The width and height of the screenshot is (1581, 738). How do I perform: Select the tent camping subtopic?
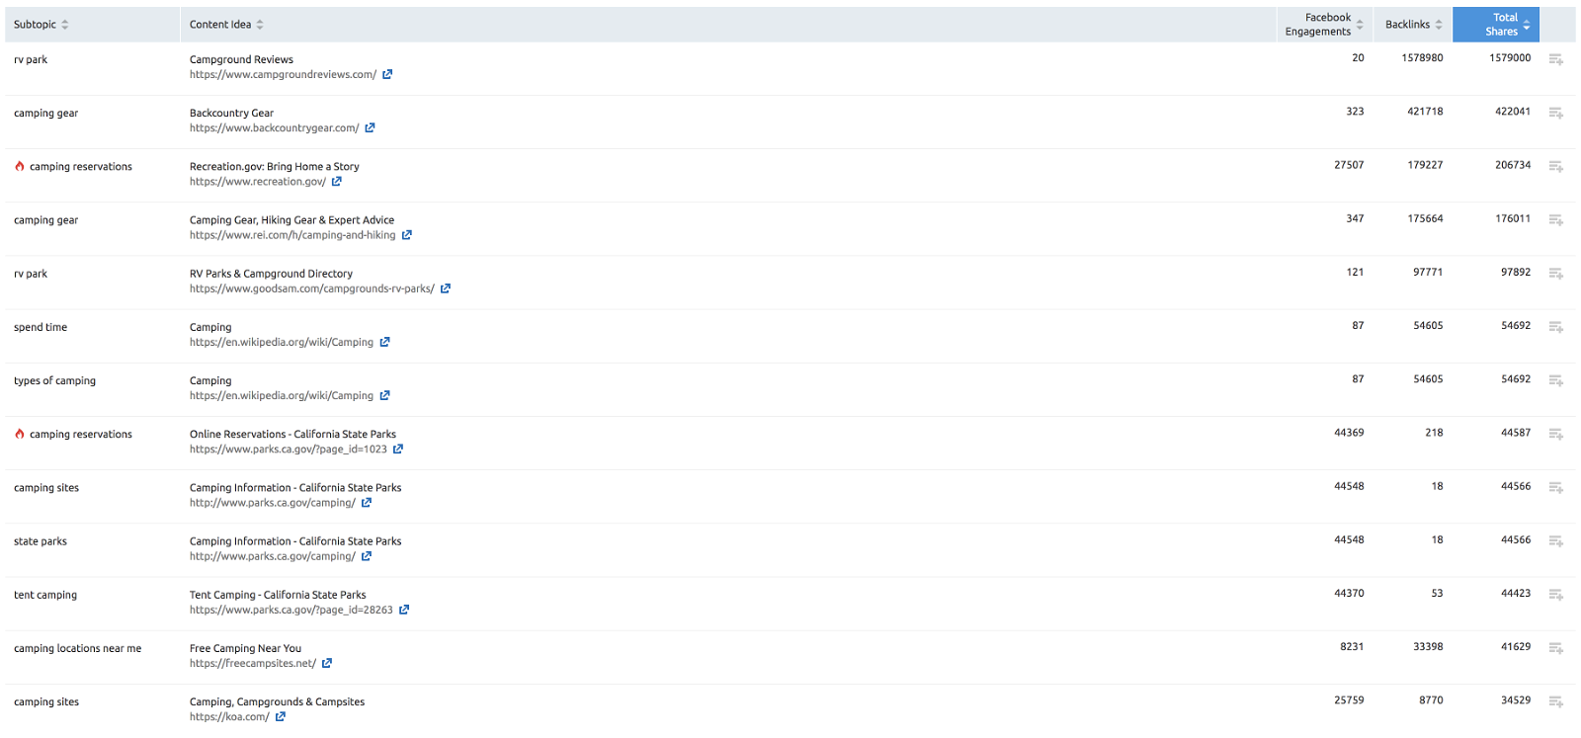pyautogui.click(x=45, y=595)
